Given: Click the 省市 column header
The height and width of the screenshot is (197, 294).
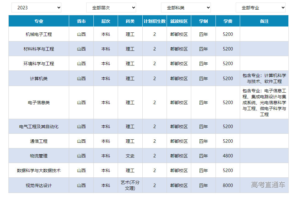Looking at the screenshot, I should click(x=81, y=21).
